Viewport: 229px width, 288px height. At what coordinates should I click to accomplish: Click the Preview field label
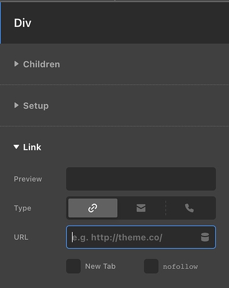(x=28, y=179)
